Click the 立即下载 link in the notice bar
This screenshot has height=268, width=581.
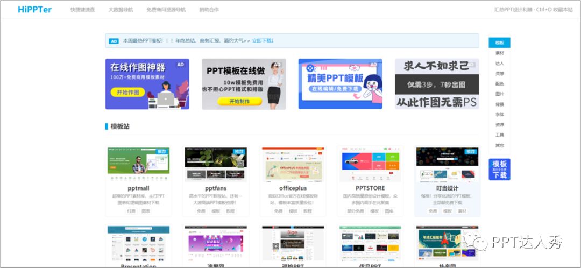tap(263, 41)
